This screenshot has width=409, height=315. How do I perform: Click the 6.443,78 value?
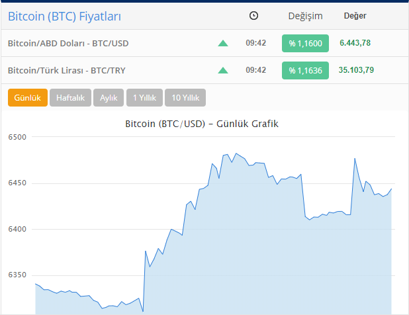[x=355, y=43]
